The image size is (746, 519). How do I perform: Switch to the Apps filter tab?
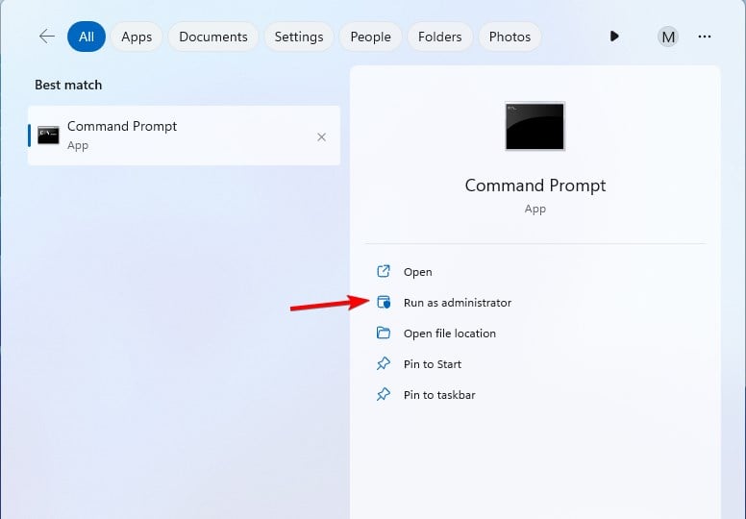click(137, 37)
